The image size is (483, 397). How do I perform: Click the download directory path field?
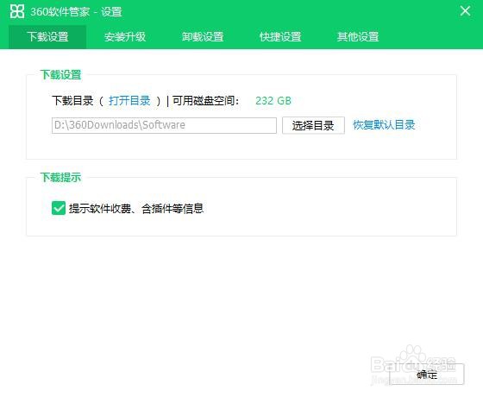click(x=164, y=125)
